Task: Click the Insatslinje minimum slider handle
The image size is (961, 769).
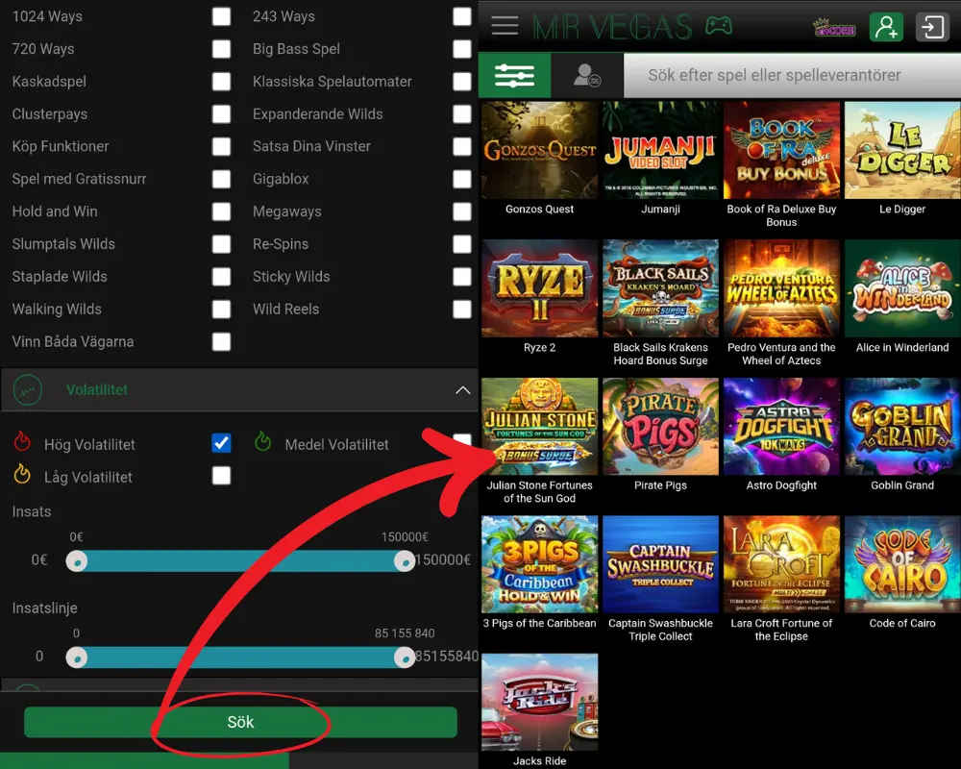Action: coord(77,657)
